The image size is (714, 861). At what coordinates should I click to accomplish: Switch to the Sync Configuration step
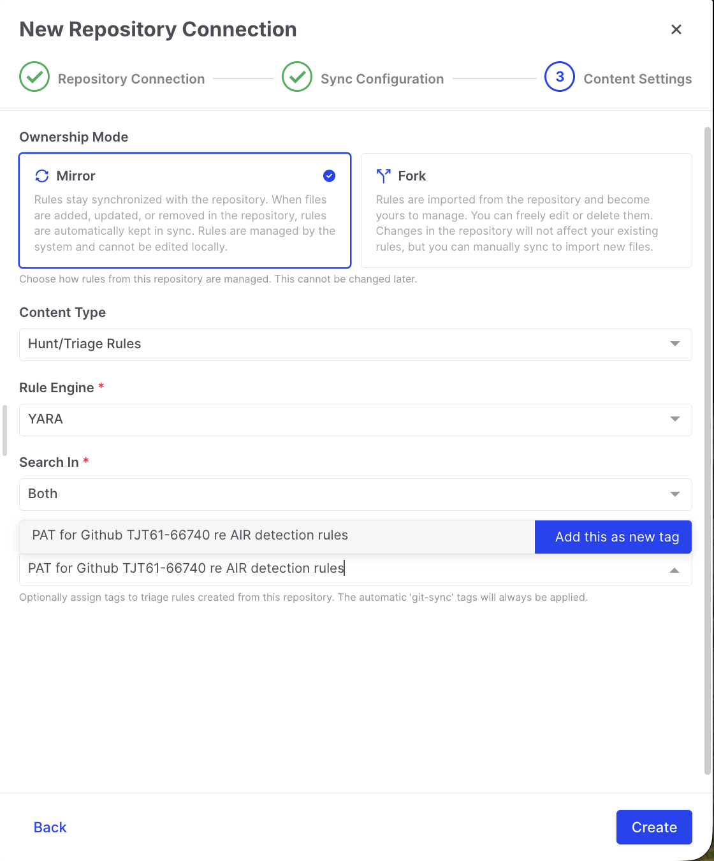pyautogui.click(x=382, y=78)
